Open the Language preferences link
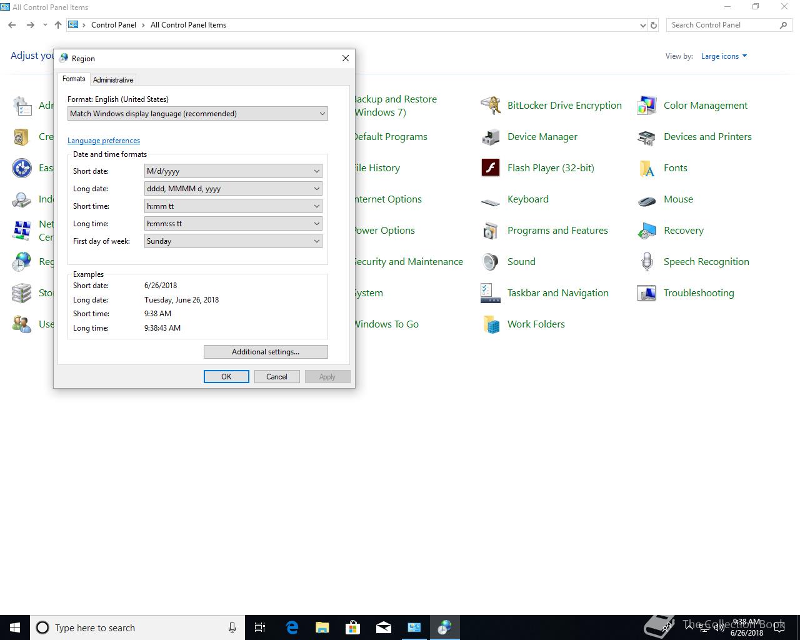 pos(104,141)
